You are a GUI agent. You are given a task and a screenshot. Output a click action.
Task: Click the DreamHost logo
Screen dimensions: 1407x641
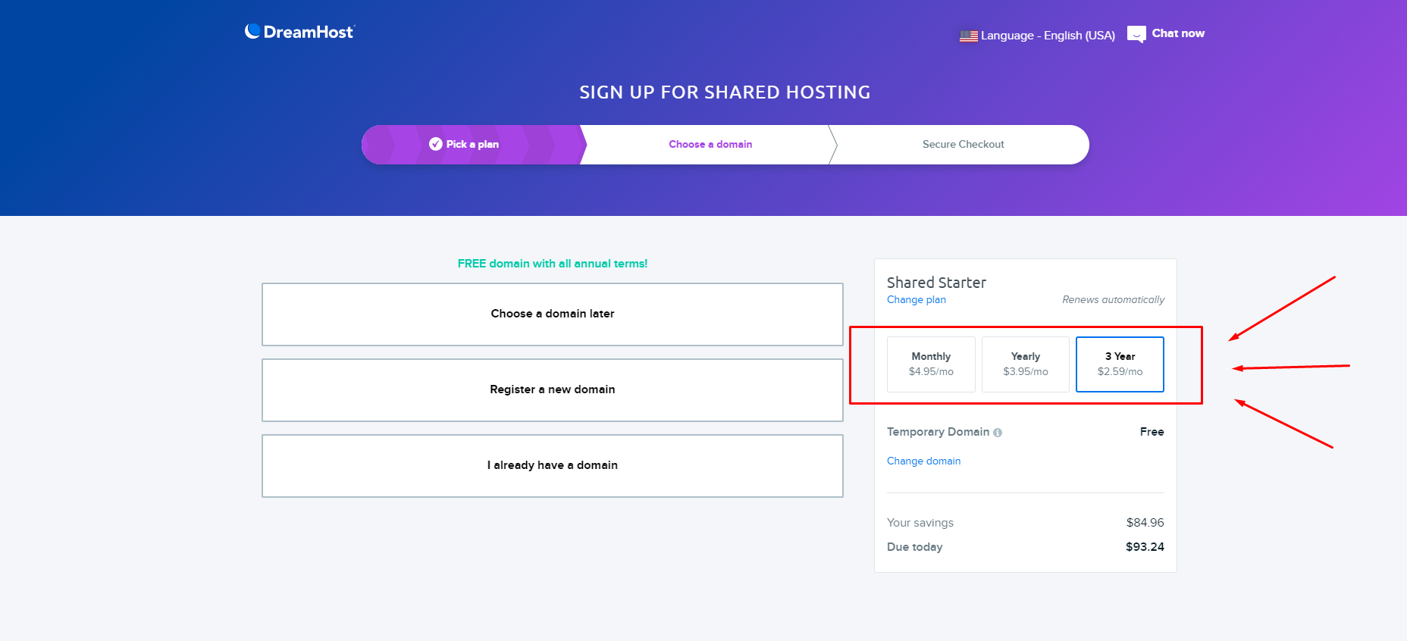click(x=300, y=32)
